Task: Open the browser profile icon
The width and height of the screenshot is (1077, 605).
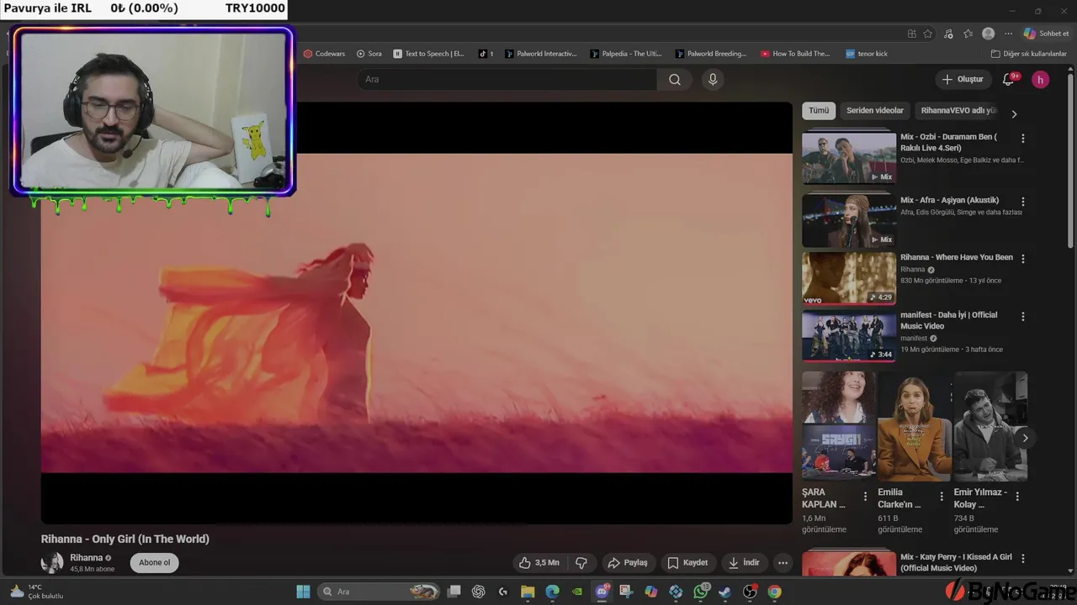Action: point(989,34)
